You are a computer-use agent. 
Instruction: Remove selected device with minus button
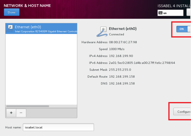tap(21, 113)
